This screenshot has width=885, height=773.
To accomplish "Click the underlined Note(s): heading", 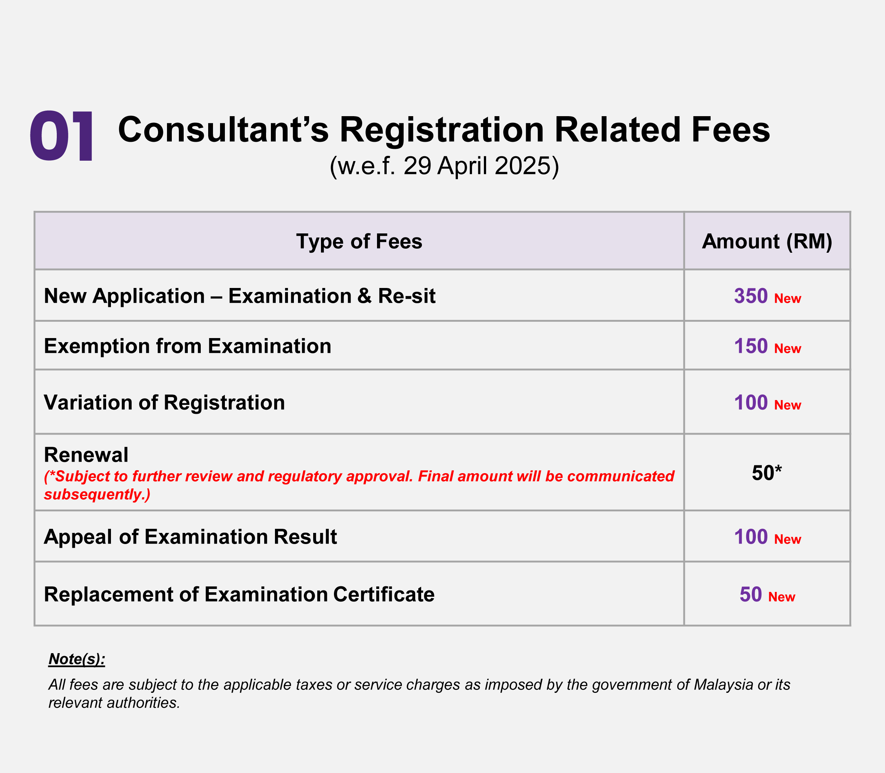I will pyautogui.click(x=77, y=659).
